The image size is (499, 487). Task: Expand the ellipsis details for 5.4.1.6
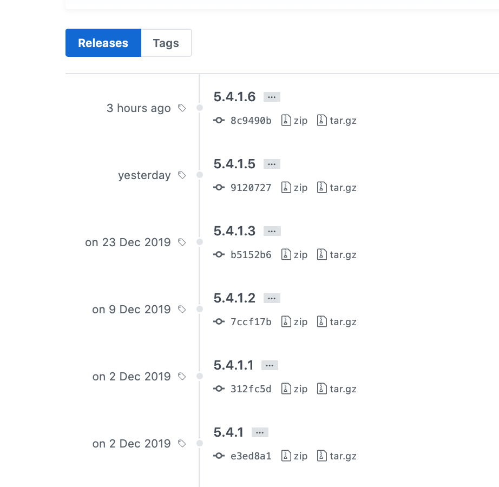(x=272, y=97)
